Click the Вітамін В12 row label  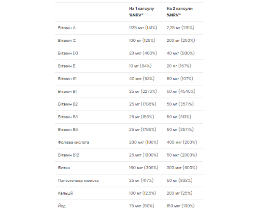point(69,155)
